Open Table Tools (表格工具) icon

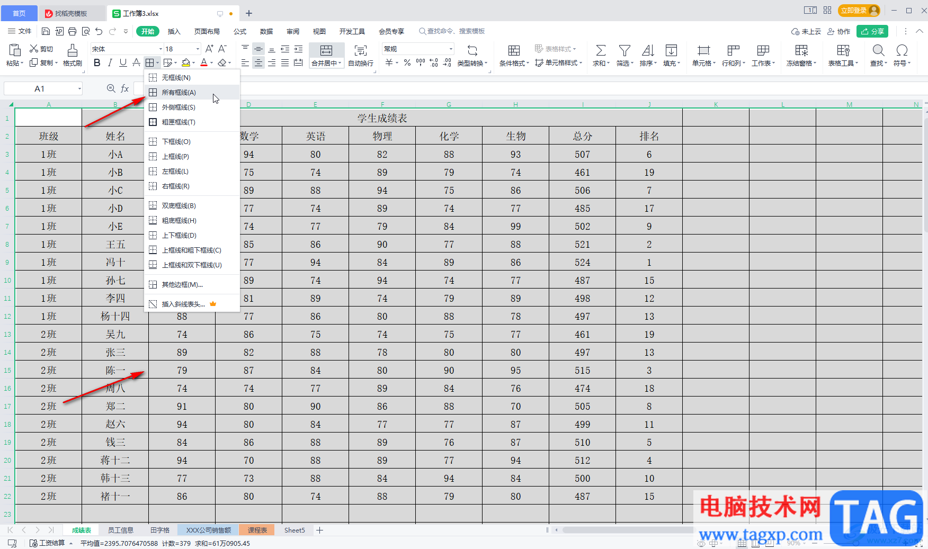(843, 50)
